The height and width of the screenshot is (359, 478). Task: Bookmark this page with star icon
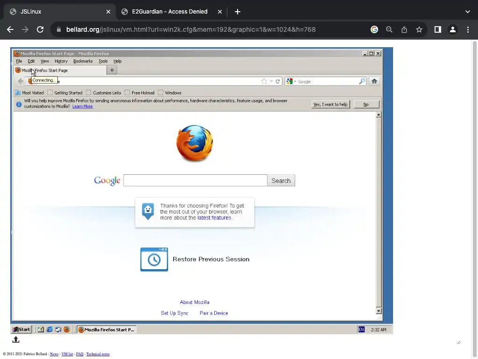click(419, 29)
